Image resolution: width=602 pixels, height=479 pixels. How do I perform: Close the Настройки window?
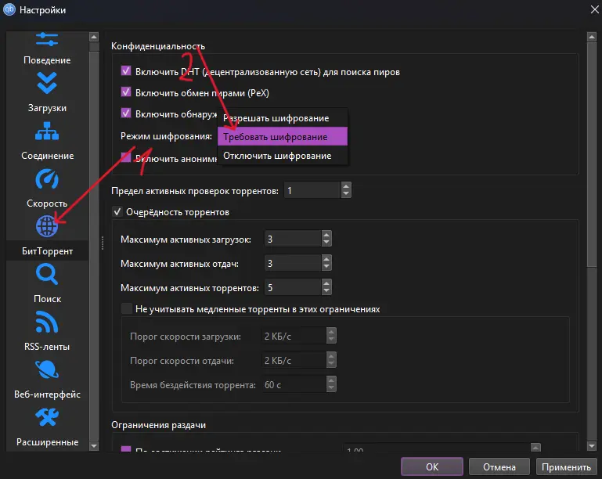click(595, 9)
